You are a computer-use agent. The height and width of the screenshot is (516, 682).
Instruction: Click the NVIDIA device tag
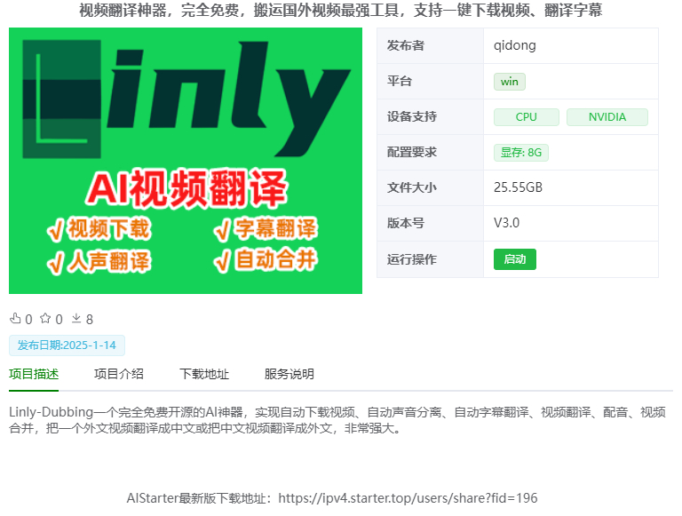[x=607, y=117]
